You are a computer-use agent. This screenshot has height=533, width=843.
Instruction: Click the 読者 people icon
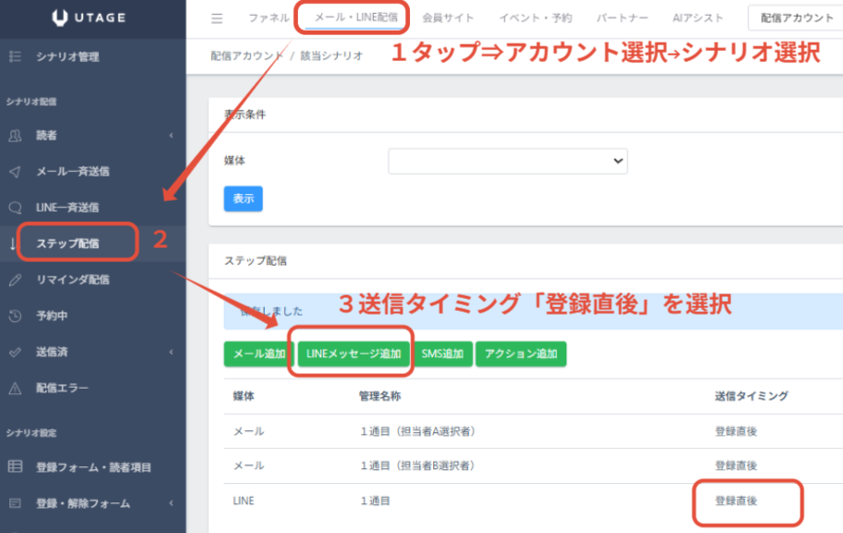tap(15, 135)
